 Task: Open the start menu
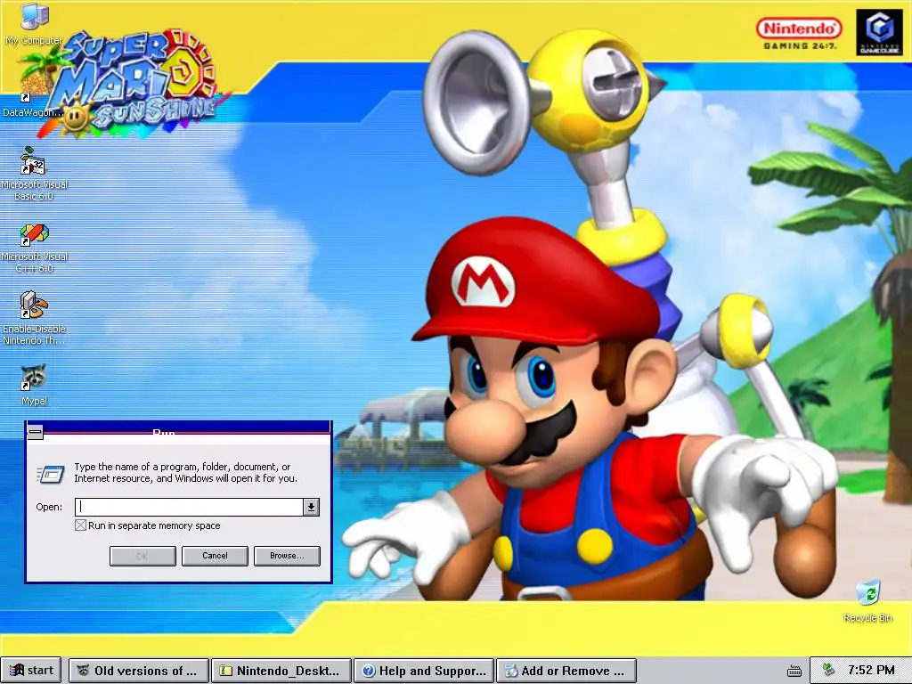31,671
